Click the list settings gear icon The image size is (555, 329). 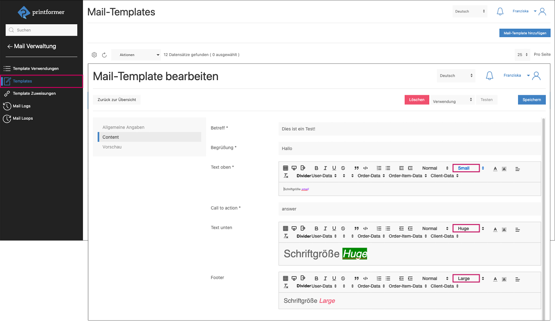coord(94,55)
